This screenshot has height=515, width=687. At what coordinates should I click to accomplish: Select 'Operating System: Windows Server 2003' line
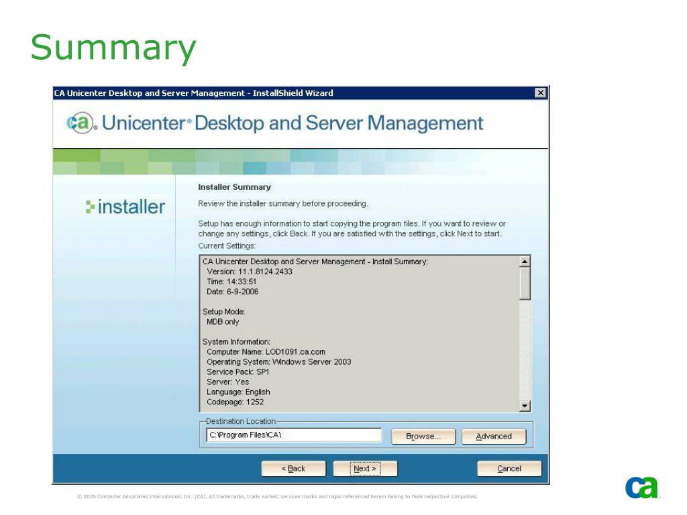(278, 361)
